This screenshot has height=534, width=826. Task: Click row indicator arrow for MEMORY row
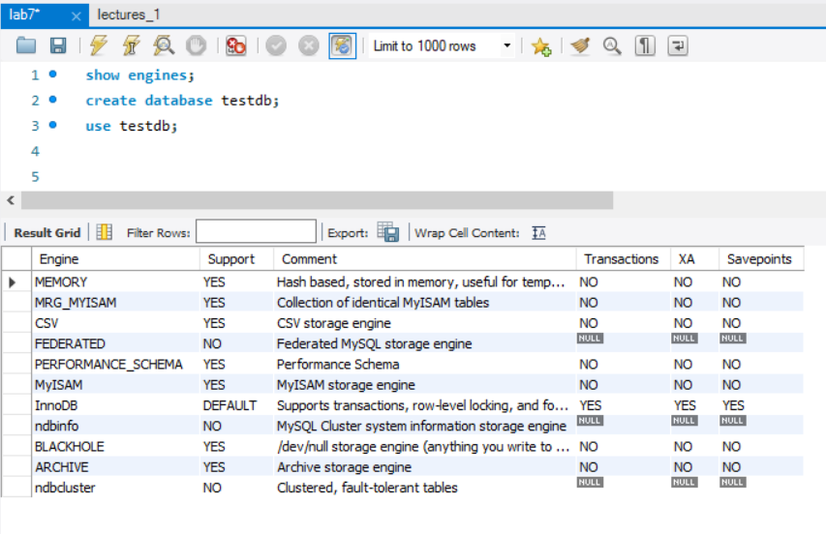point(13,282)
